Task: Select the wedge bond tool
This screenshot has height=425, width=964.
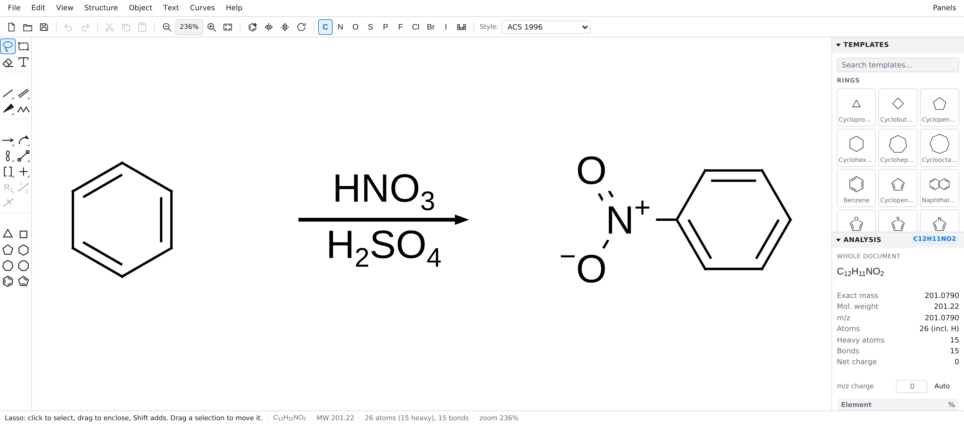Action: pos(8,109)
